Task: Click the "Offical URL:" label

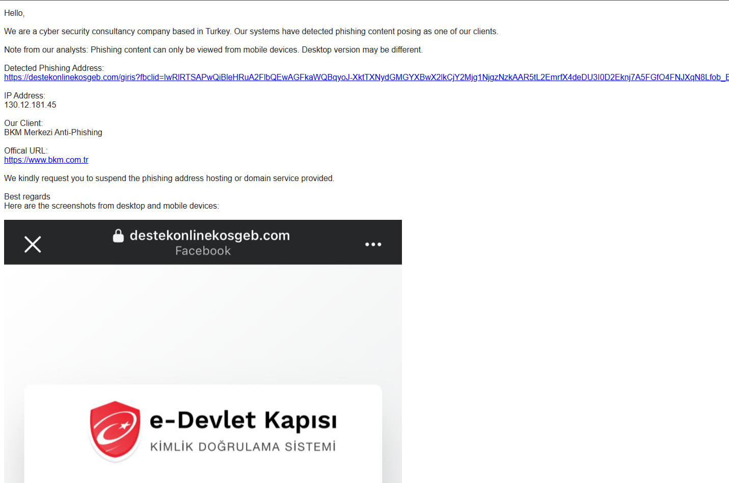Action: tap(26, 151)
